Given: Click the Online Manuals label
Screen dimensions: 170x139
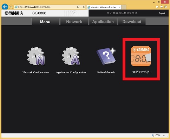Looking at the screenshot, I should [106, 72].
